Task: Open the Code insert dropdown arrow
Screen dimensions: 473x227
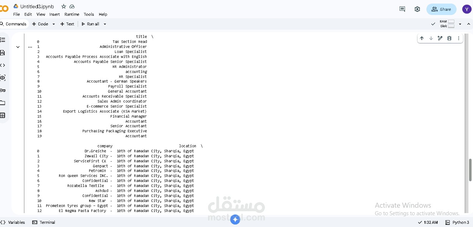Action: tap(53, 24)
